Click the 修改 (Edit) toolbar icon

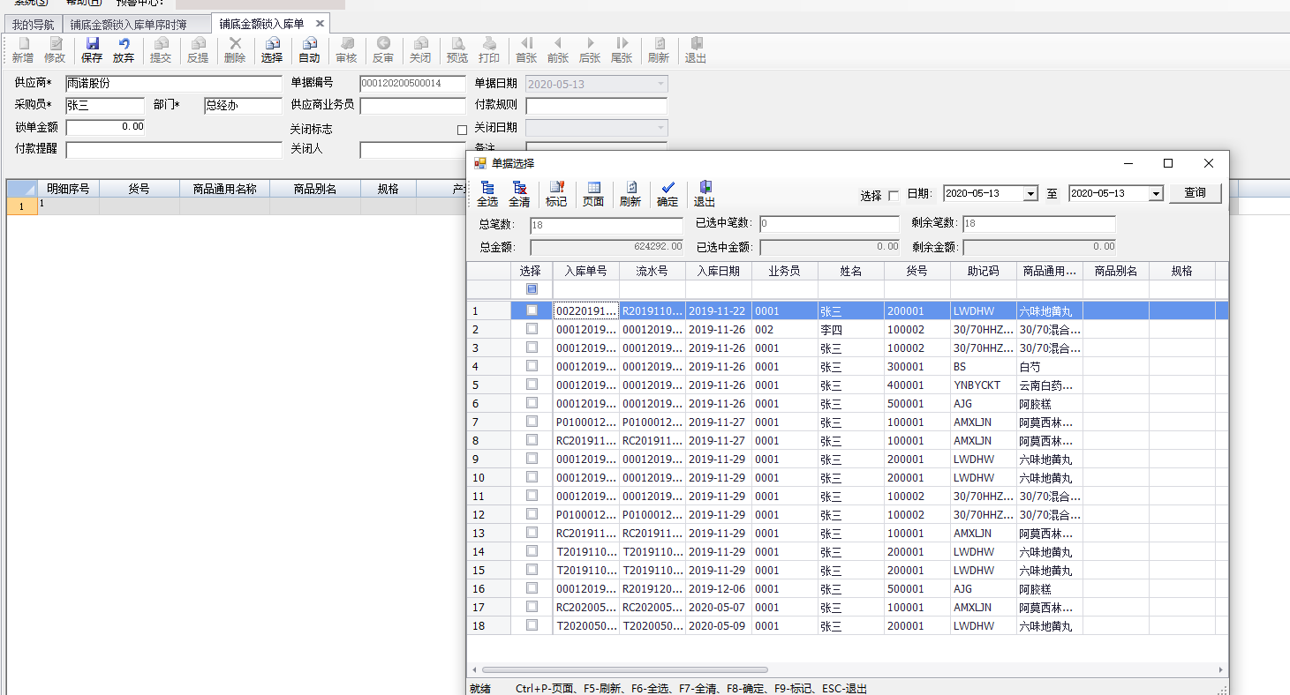pyautogui.click(x=55, y=49)
